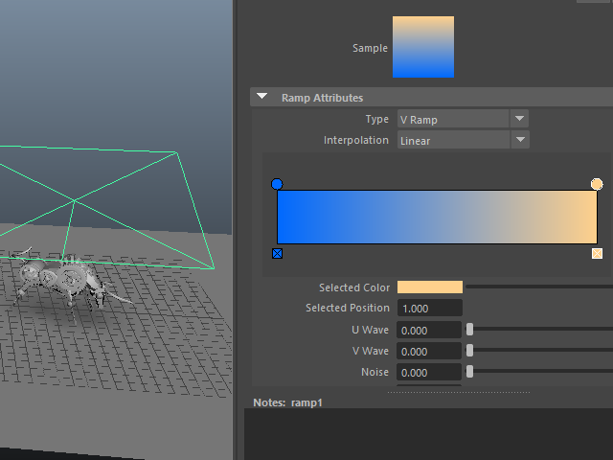Open the Selected Color swatch picker
This screenshot has width=613, height=460.
(429, 287)
